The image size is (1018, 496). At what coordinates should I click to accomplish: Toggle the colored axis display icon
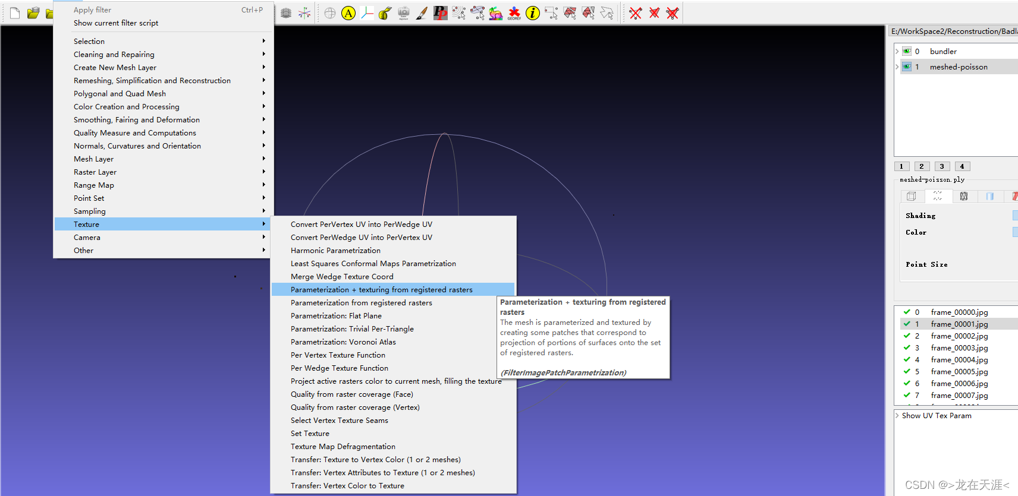(304, 13)
